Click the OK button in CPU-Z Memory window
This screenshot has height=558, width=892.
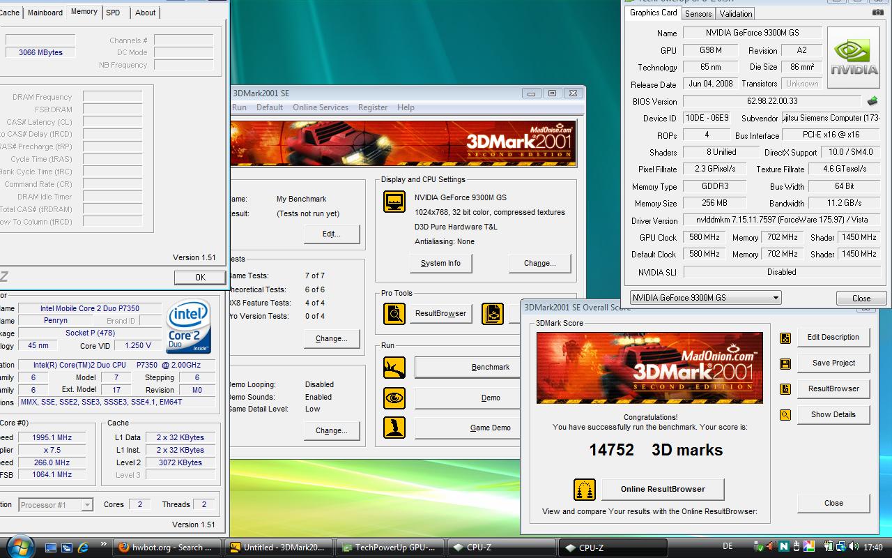click(x=200, y=278)
